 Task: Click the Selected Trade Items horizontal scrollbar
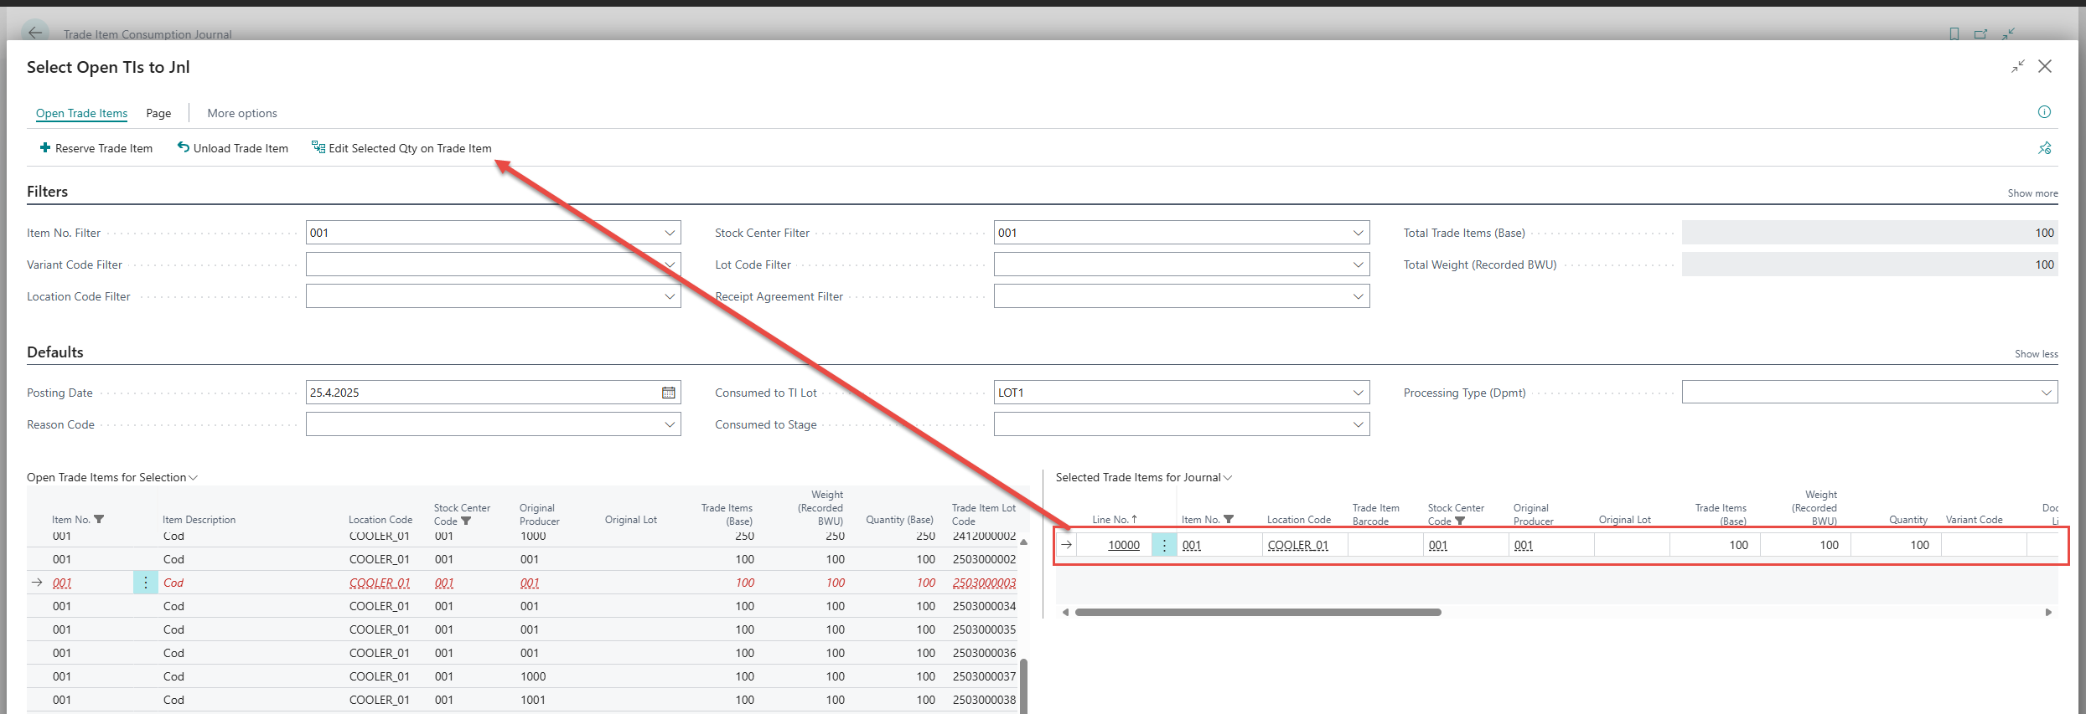1257,612
